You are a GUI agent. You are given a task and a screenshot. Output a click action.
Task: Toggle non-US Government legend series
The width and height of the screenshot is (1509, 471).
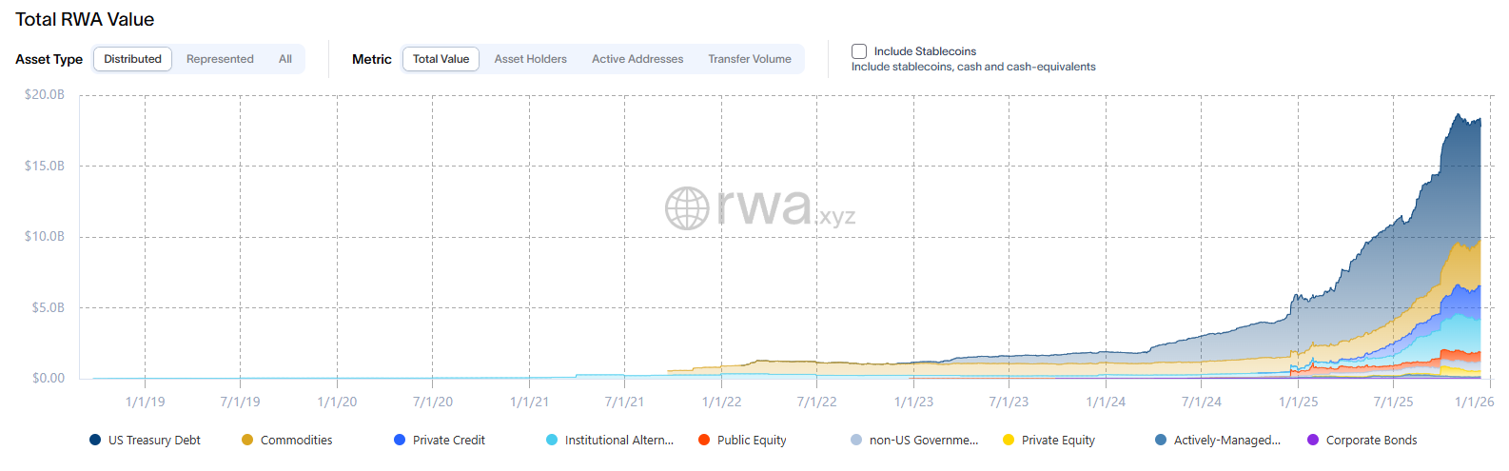(x=923, y=440)
